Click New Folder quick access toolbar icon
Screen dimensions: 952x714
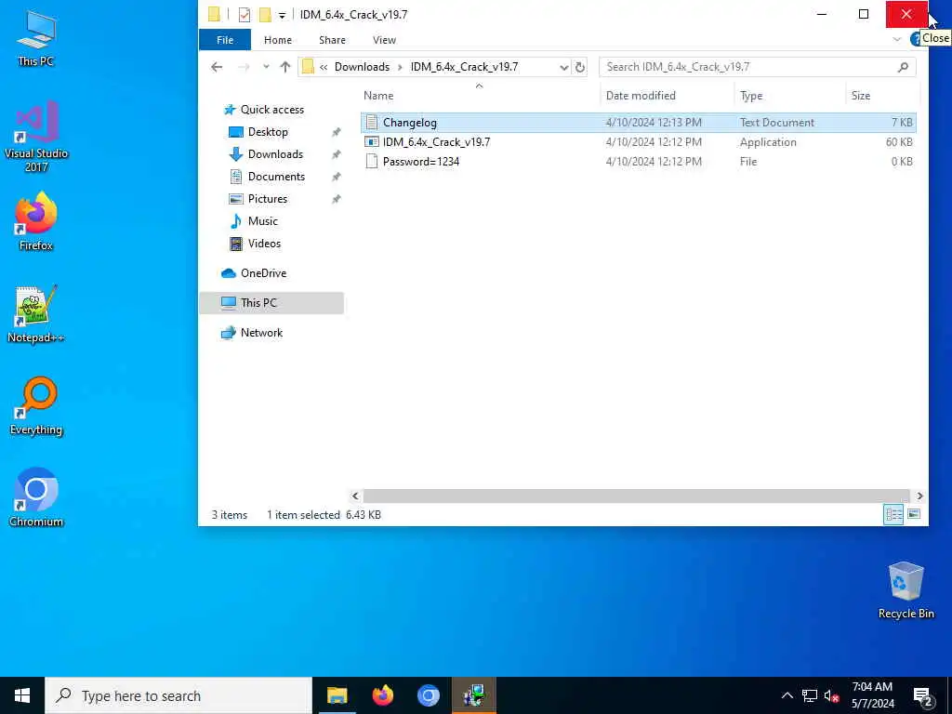click(x=265, y=15)
